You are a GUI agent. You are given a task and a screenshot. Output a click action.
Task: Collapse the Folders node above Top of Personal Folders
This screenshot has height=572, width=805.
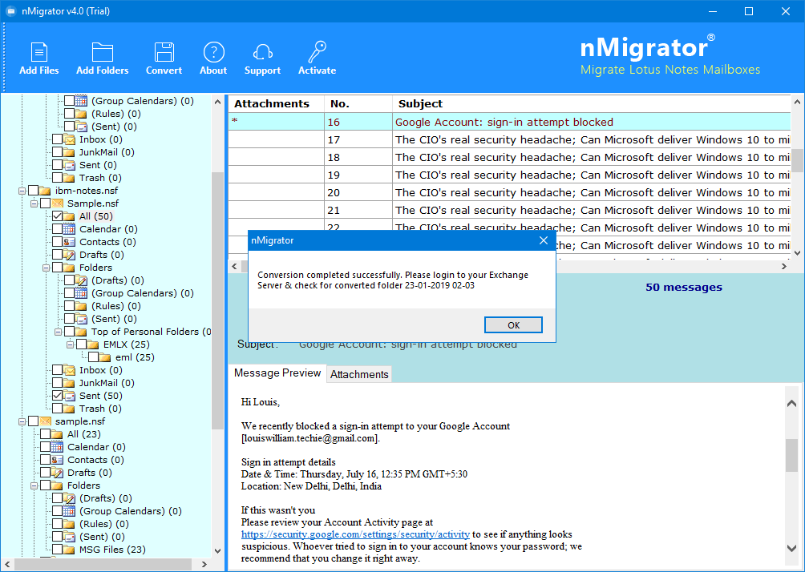coord(47,268)
